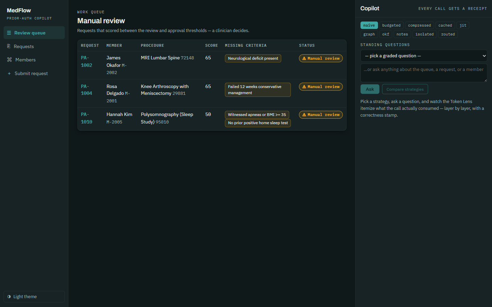Viewport: 492px width, 307px height.
Task: Click the Review queue list icon
Action: click(x=9, y=33)
